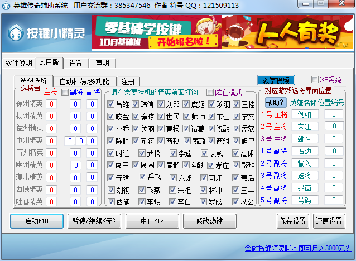Toggle the 荆轲 checkbox
This screenshot has width=356, height=261.
(136, 141)
